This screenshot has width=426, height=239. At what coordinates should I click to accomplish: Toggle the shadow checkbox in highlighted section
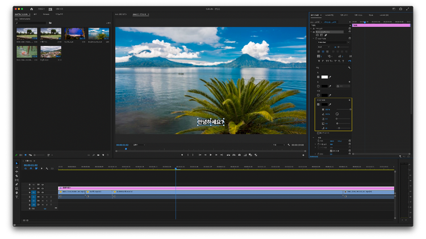(x=318, y=104)
